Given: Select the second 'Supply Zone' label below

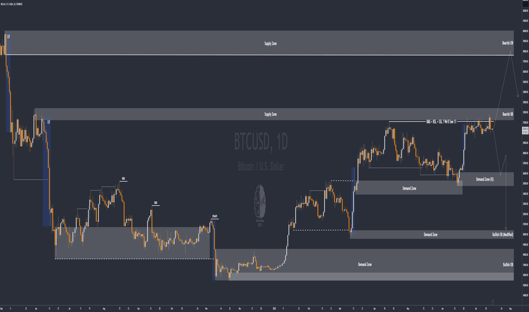Looking at the screenshot, I should point(271,115).
